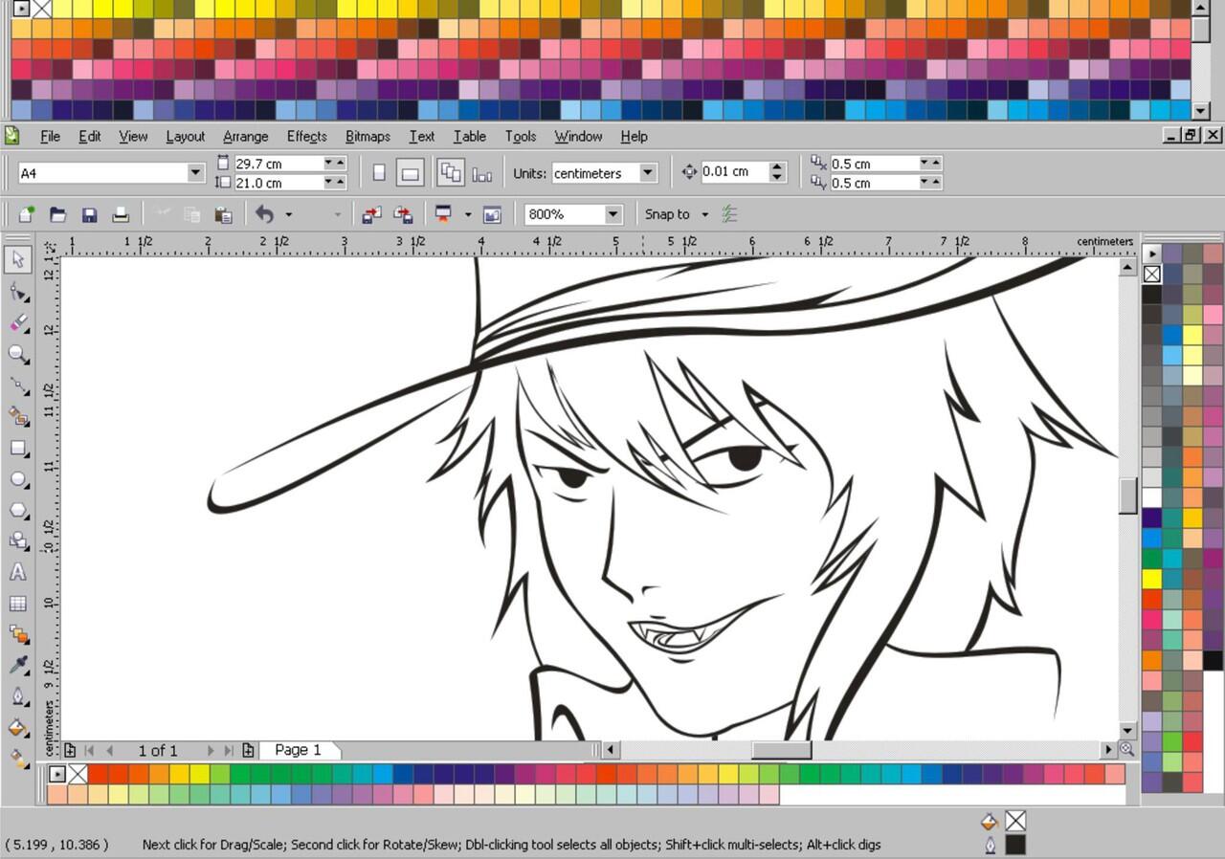This screenshot has height=859, width=1225.
Task: Open the zoom navigator at the scrollbar corner
Action: [1126, 750]
